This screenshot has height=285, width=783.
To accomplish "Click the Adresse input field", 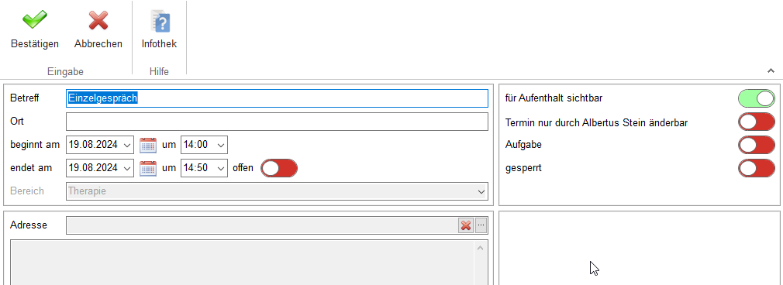I will coord(262,225).
